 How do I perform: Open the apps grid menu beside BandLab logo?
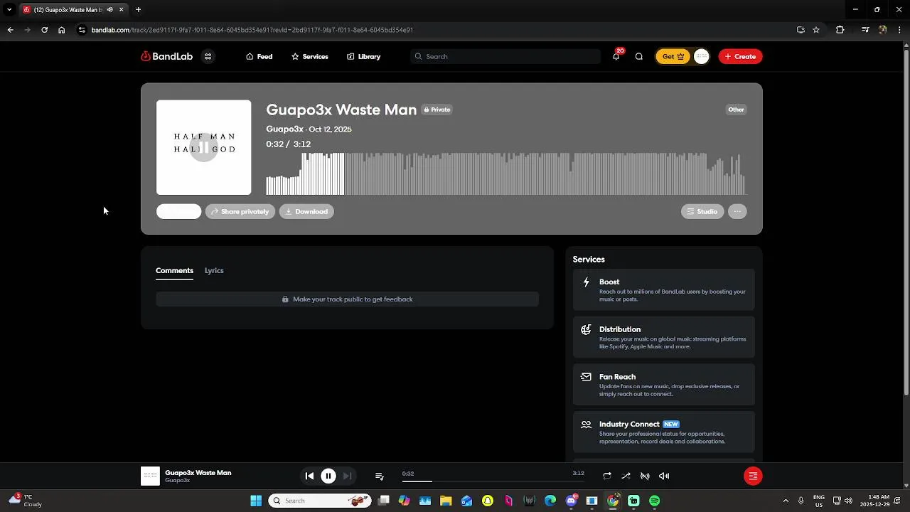pos(208,56)
